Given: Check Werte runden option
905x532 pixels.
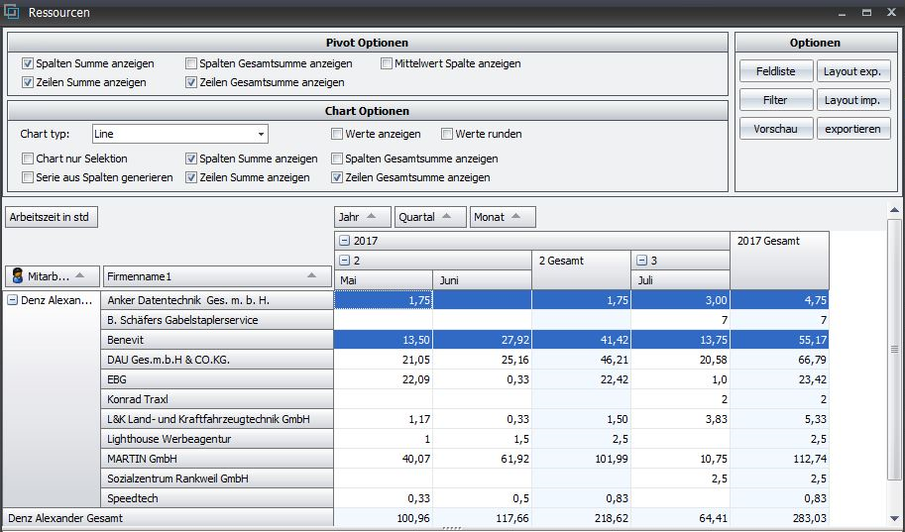Looking at the screenshot, I should pos(447,134).
